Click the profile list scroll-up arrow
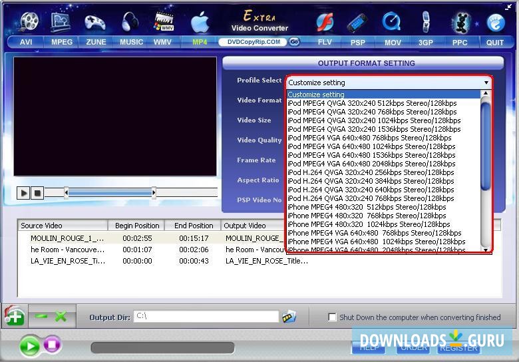 click(486, 94)
